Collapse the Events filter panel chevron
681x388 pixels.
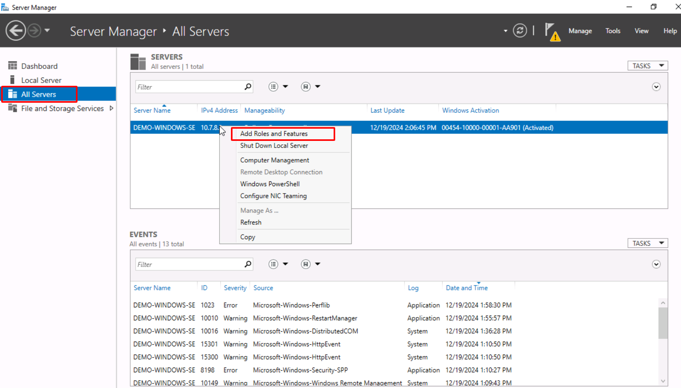tap(656, 264)
